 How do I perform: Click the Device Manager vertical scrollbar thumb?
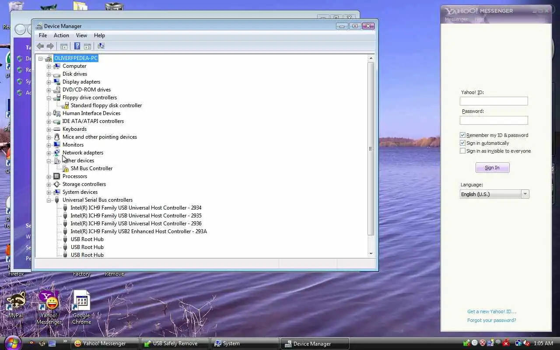pos(371,149)
